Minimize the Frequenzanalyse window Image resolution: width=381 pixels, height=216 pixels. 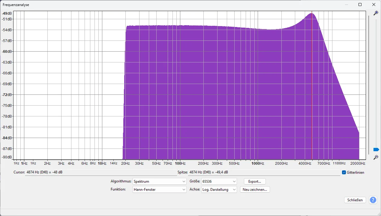[346, 4]
